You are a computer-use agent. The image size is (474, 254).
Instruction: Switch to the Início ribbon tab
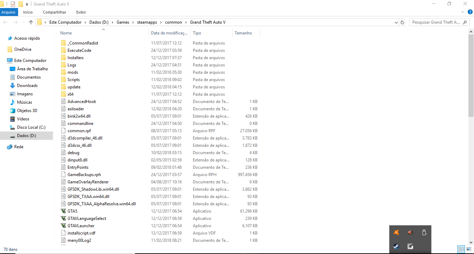(x=28, y=12)
